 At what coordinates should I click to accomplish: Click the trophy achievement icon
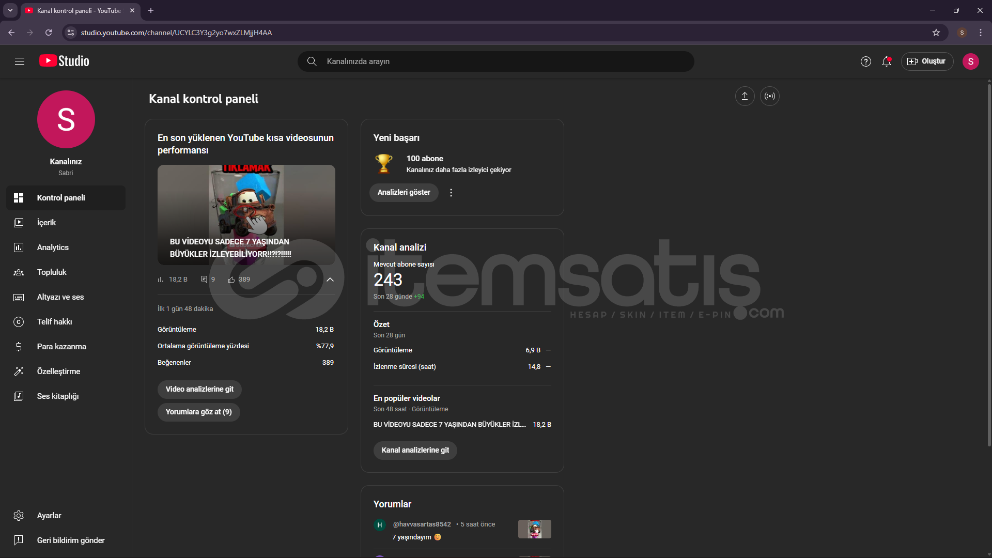(x=383, y=163)
